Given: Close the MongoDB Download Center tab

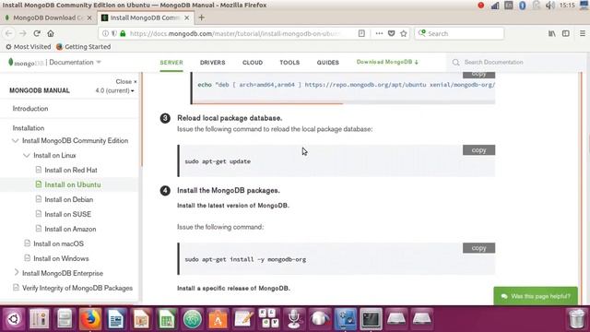Looking at the screenshot, I should coord(89,18).
